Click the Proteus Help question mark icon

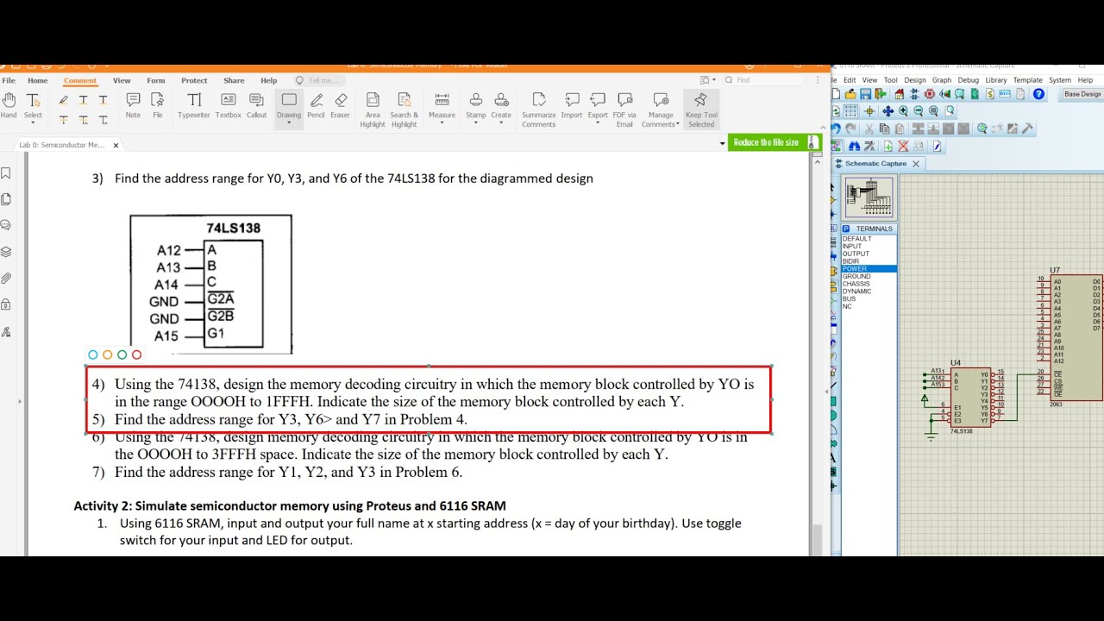(1038, 94)
